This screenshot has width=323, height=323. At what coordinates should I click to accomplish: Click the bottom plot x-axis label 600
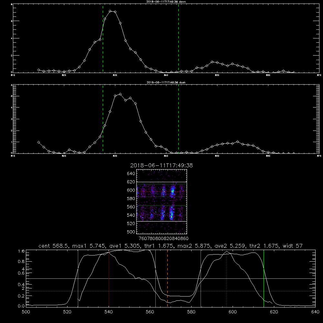tap(233, 312)
